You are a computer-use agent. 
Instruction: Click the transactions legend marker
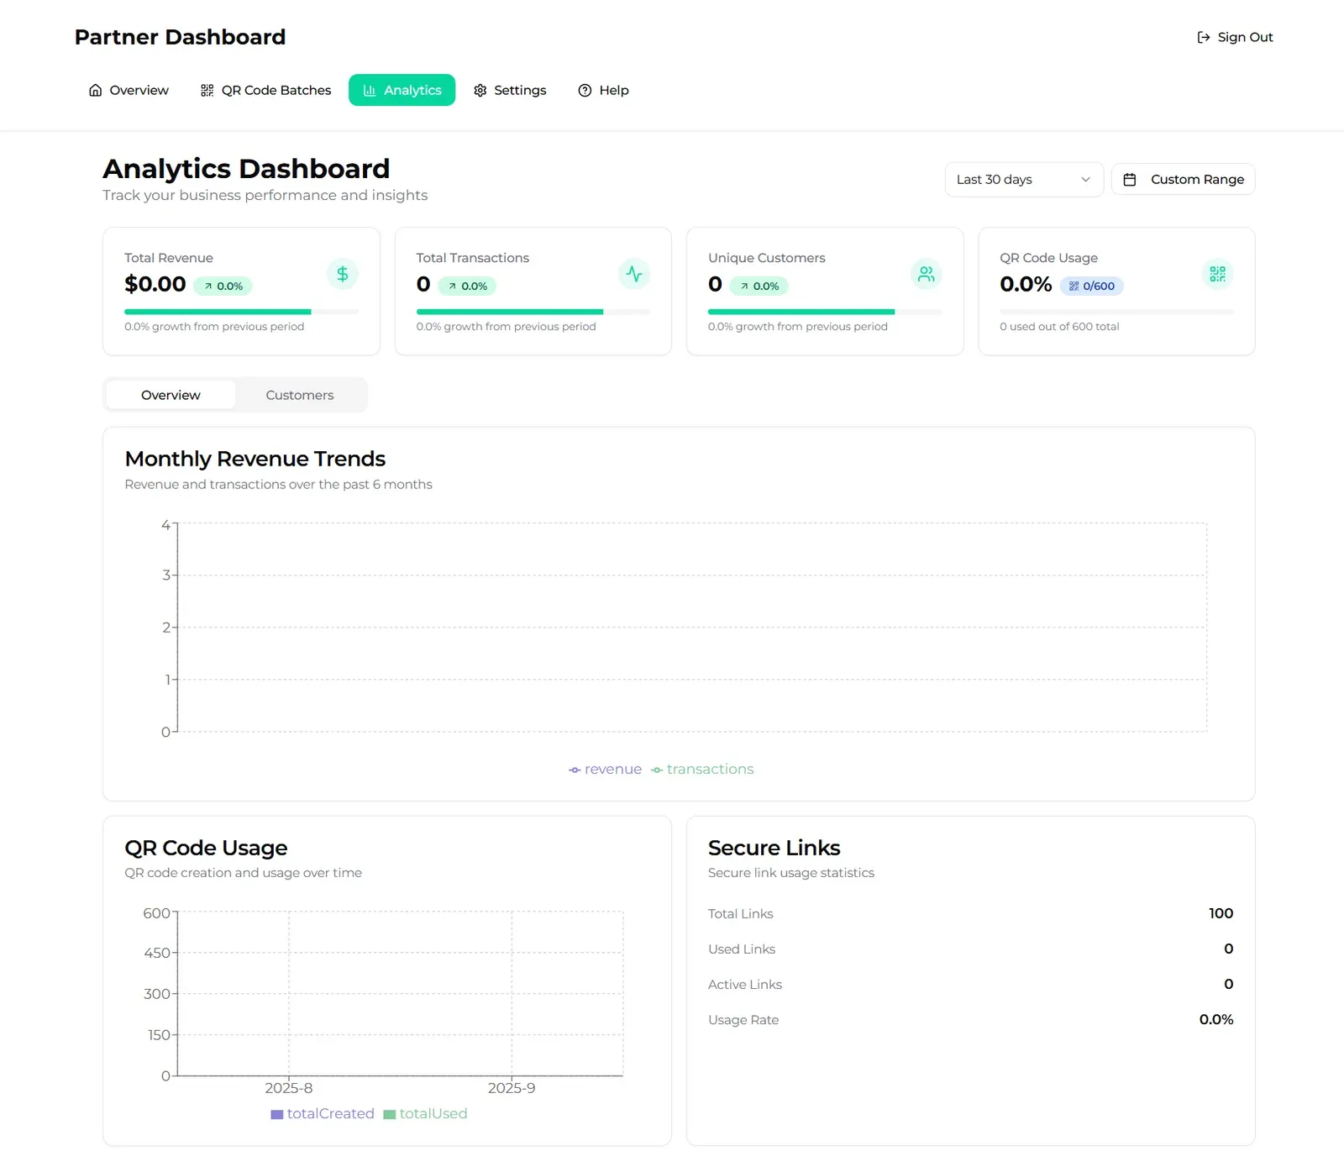pos(657,770)
